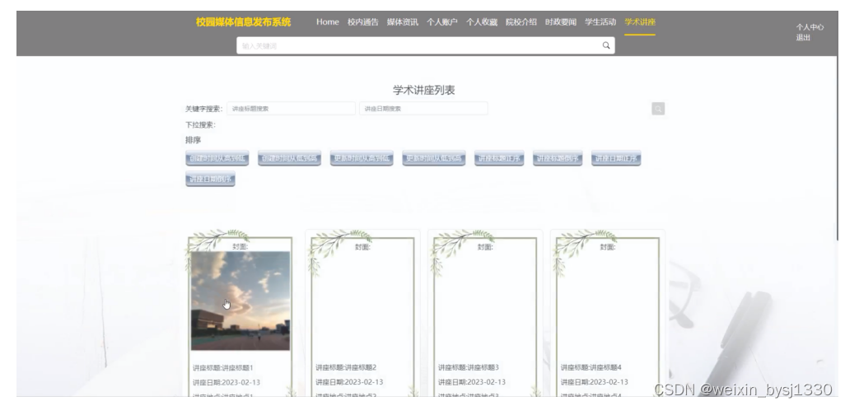Click the text 讲座标题:讲座标题4
Screen dimensions: 845x406
(x=591, y=367)
